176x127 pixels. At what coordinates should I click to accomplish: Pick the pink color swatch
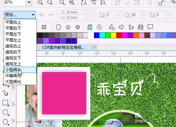(x=142, y=35)
